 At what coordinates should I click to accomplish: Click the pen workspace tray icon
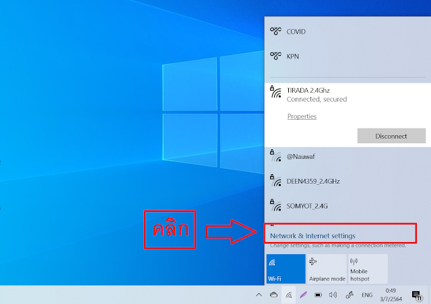point(350,295)
